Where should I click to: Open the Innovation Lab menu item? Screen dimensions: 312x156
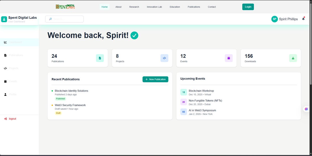coord(154,7)
